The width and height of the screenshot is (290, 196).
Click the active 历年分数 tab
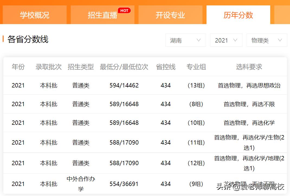238,15
